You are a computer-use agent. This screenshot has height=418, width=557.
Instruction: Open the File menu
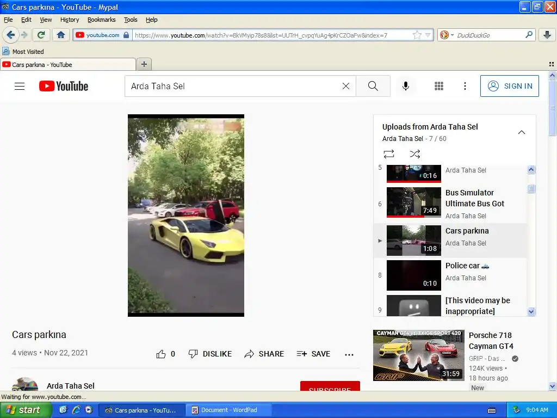8,20
